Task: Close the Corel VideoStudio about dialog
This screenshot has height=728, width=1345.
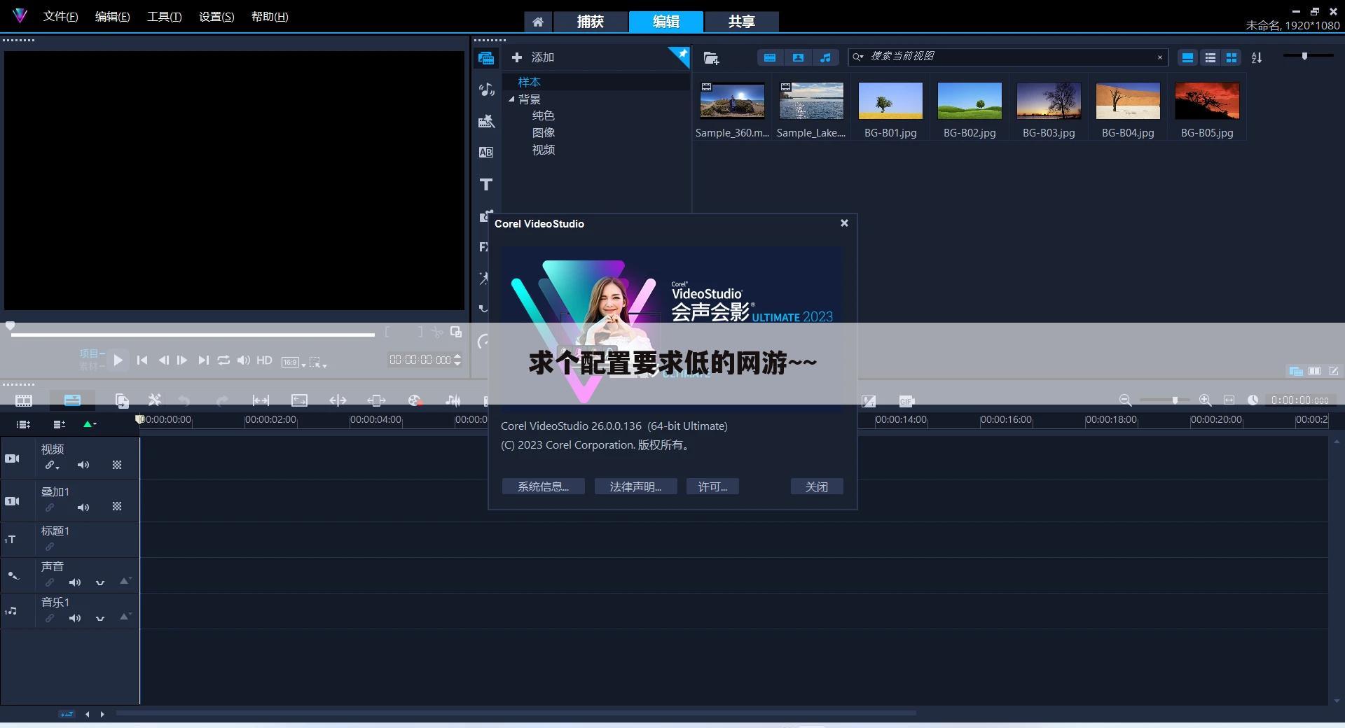Action: click(x=844, y=223)
